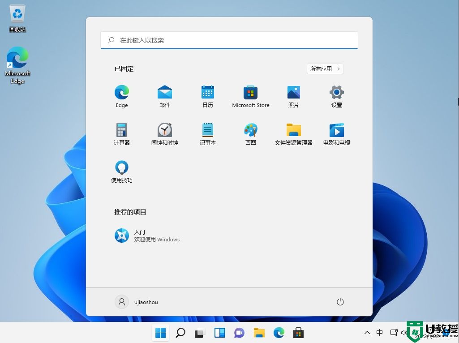Open 文件资源管理器 (File Explorer)

293,133
